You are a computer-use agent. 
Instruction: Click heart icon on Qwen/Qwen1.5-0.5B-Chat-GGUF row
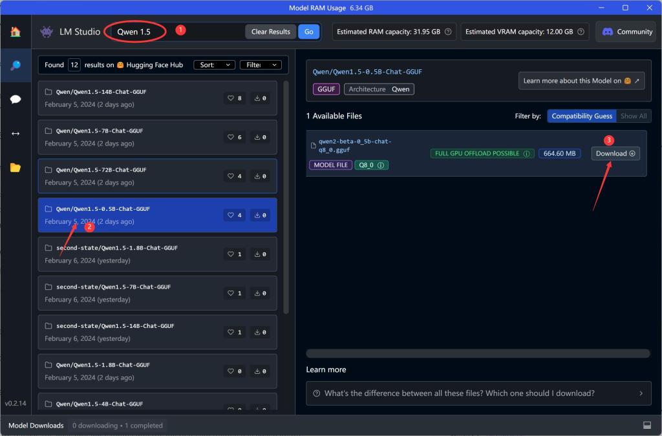pos(231,215)
